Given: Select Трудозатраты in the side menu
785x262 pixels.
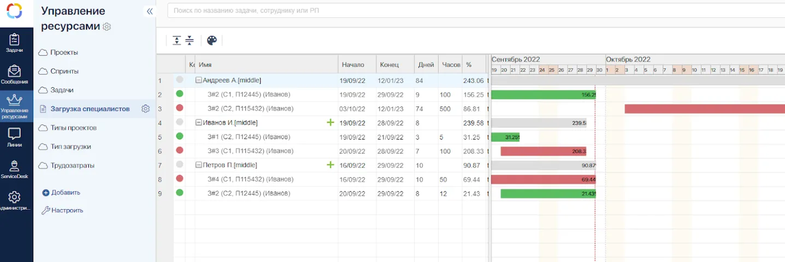Looking at the screenshot, I should click(72, 165).
